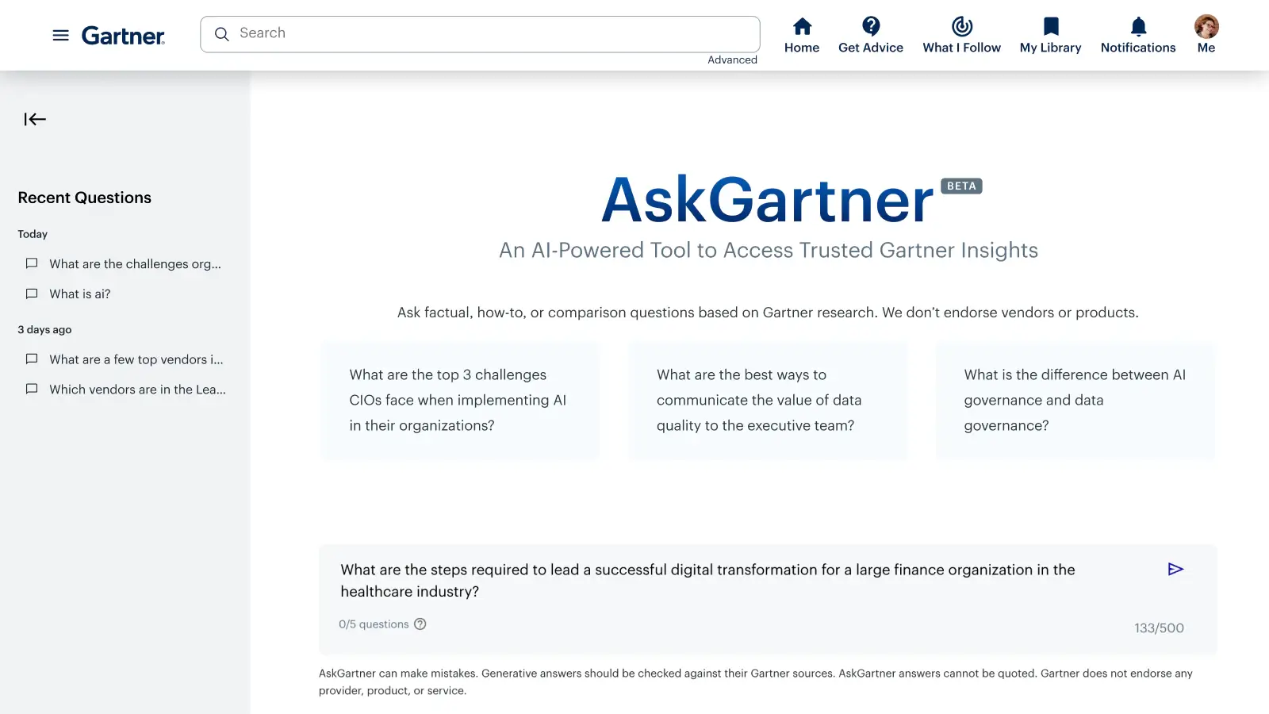Image resolution: width=1269 pixels, height=714 pixels.
Task: Select the recent question 'What is ai?'
Action: pyautogui.click(x=79, y=294)
